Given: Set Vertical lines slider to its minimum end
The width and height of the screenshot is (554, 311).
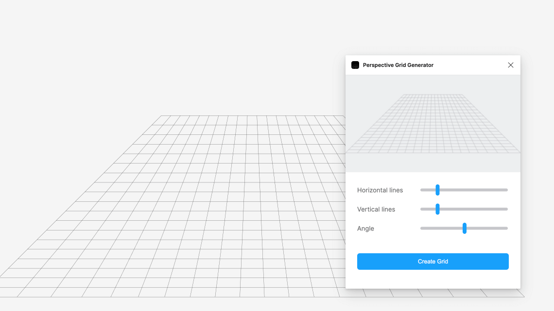Looking at the screenshot, I should click(421, 209).
